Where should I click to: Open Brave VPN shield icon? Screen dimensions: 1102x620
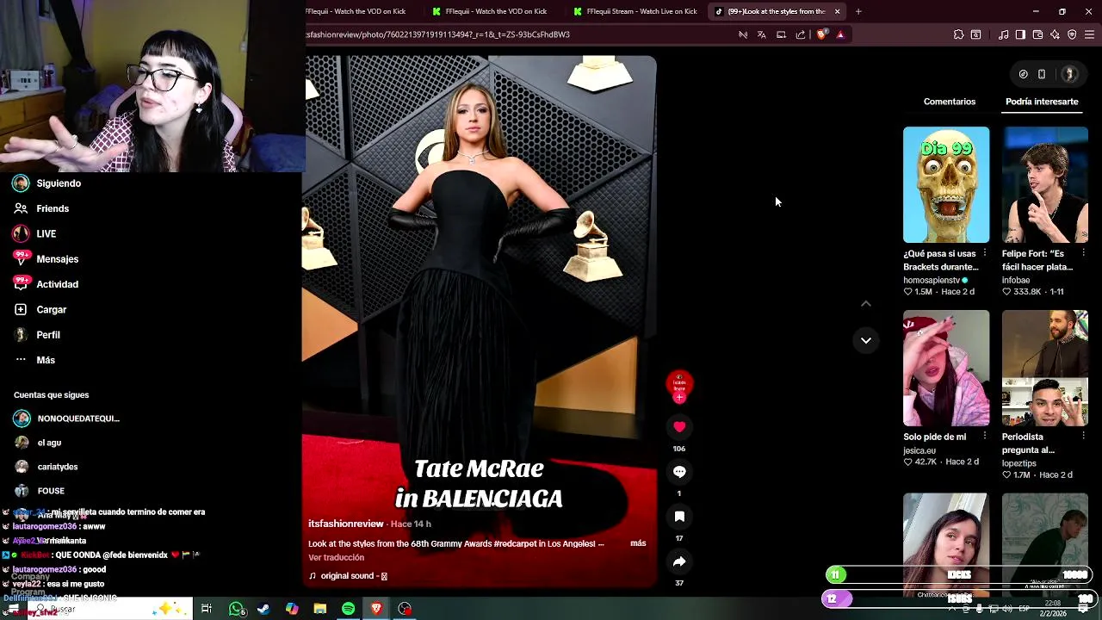(1072, 34)
